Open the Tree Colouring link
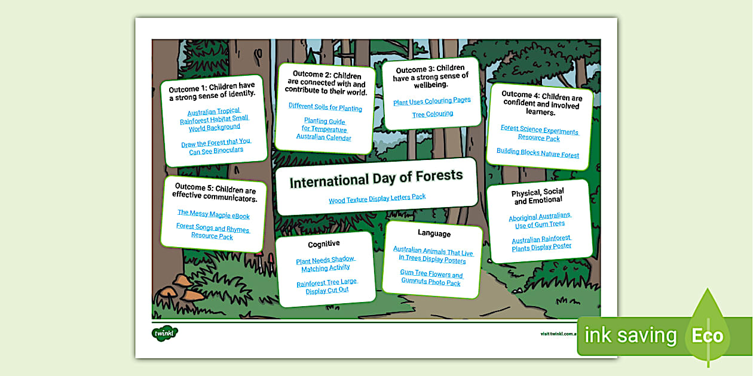 (x=432, y=113)
